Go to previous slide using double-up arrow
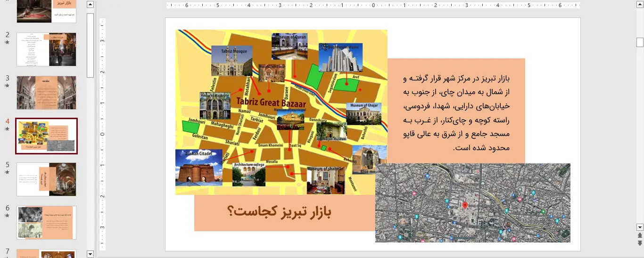 point(640,235)
